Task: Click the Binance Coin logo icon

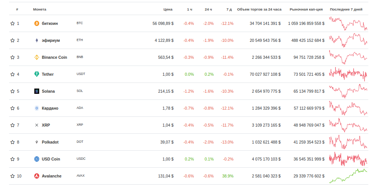Action: [x=37, y=57]
